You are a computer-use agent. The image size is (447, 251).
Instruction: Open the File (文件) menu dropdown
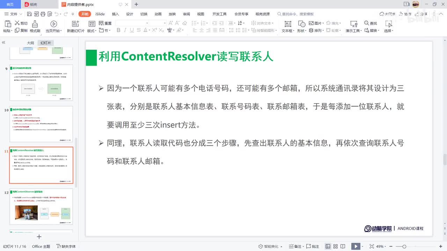pyautogui.click(x=13, y=14)
